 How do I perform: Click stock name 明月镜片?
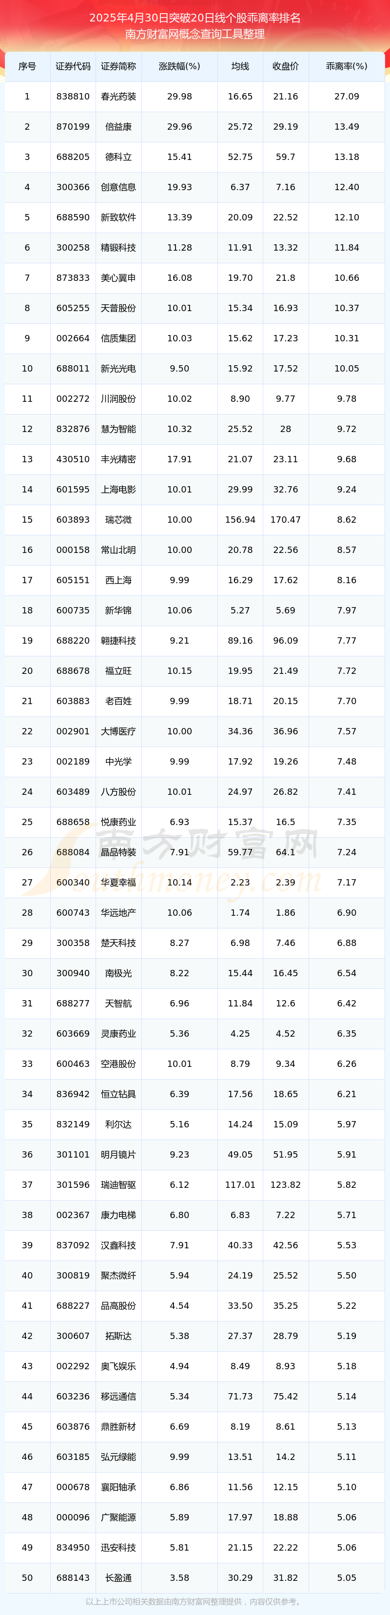coord(118,1155)
